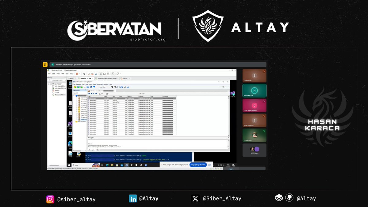Click the Gizle link in sharing bar

point(210,165)
